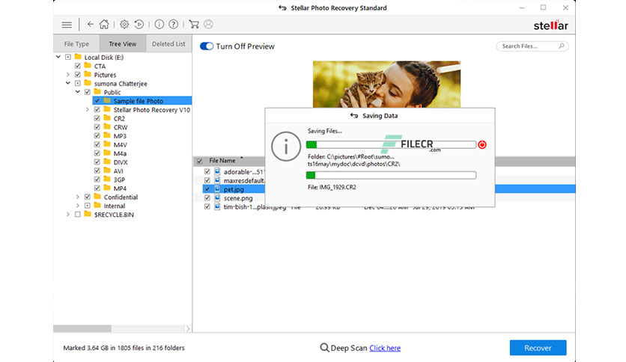Open the hamburger menu

coord(67,25)
